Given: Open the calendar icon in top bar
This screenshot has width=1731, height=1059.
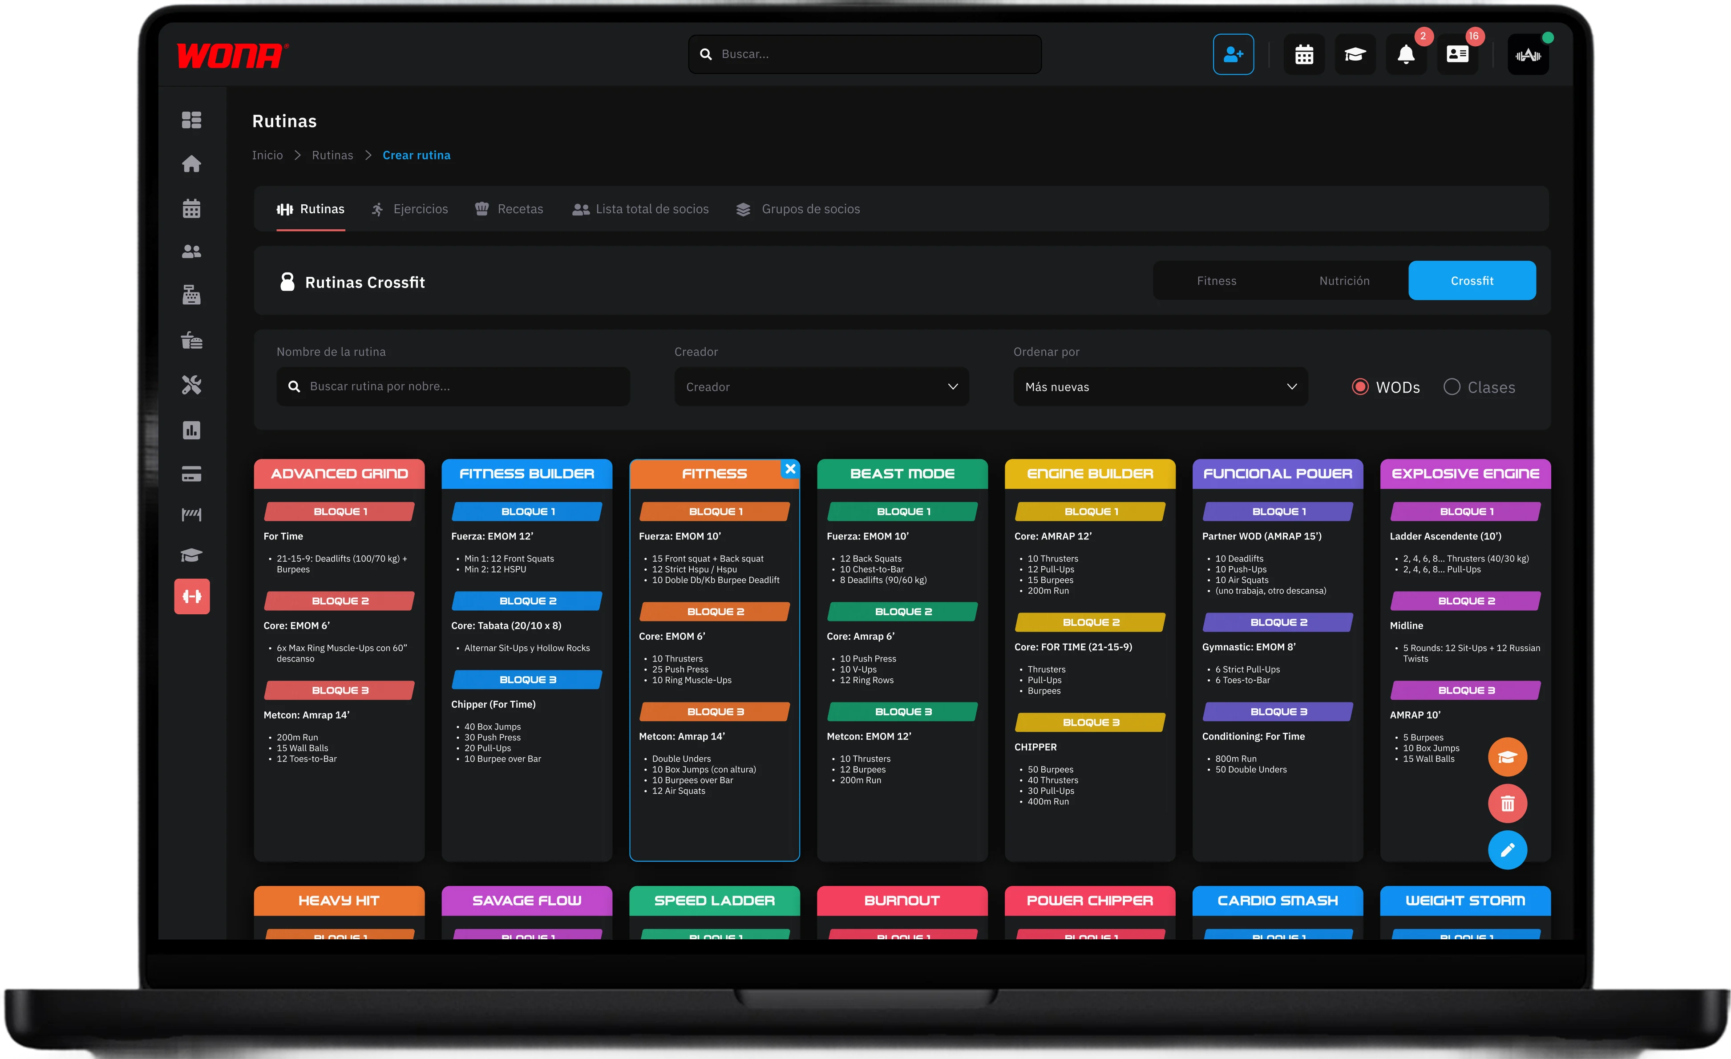Looking at the screenshot, I should click(1304, 54).
